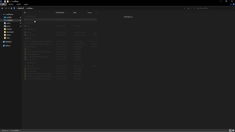Refresh the current folder view
Image resolution: width=235 pixels, height=132 pixels.
coord(188,8)
